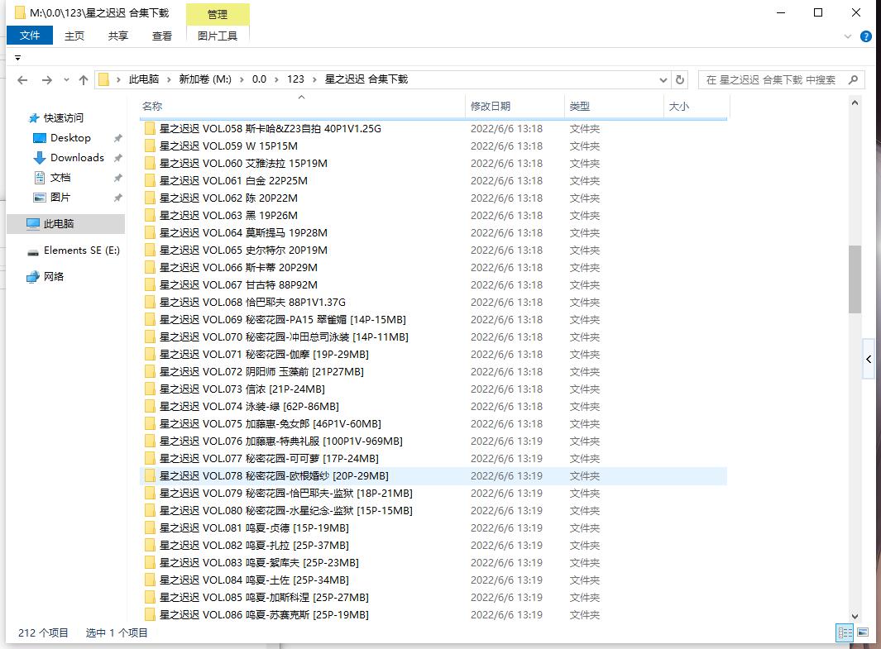Click 新加卷 (M:) in the breadcrumb
This screenshot has width=881, height=649.
(x=205, y=79)
